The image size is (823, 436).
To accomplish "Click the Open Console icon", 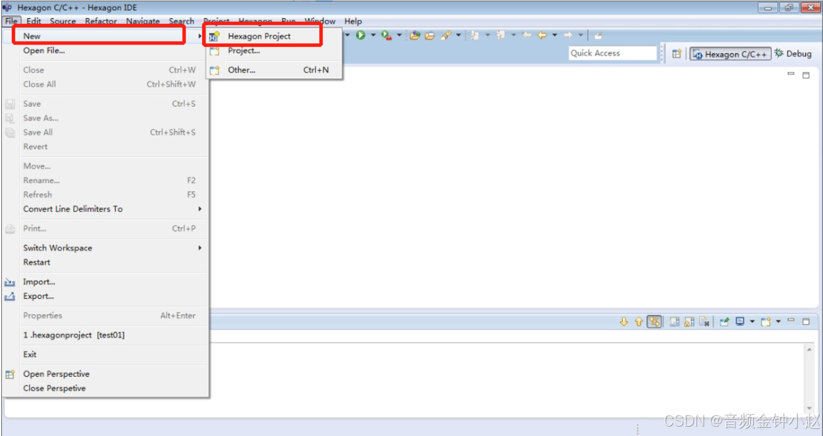I will [765, 322].
